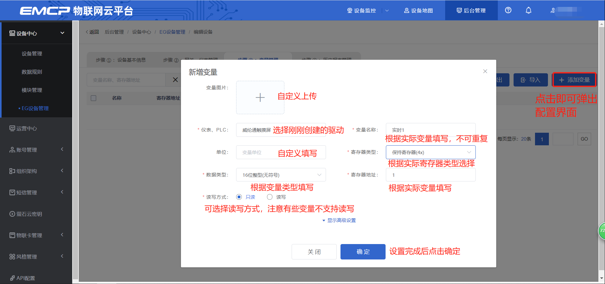Switch to the 后台管理 top tab
The image size is (605, 284).
[471, 10]
